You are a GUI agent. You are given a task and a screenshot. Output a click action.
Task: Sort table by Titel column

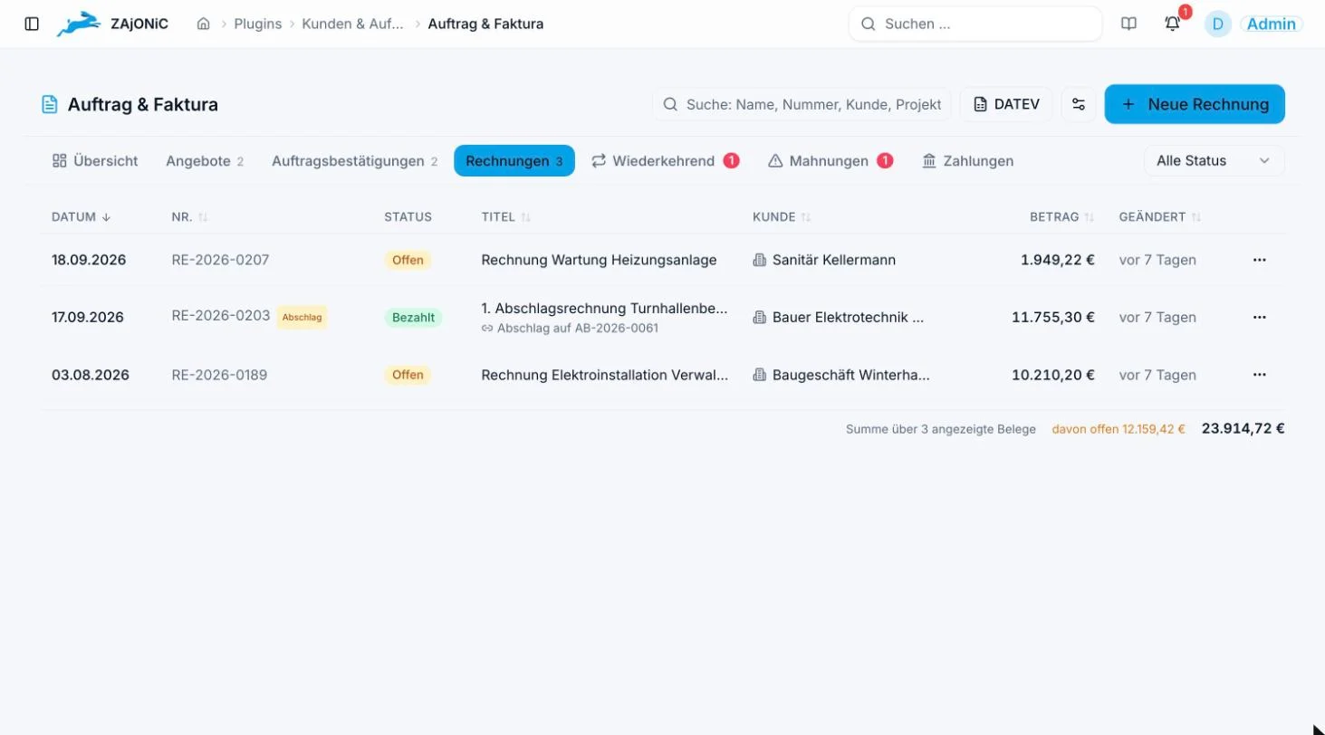[506, 217]
